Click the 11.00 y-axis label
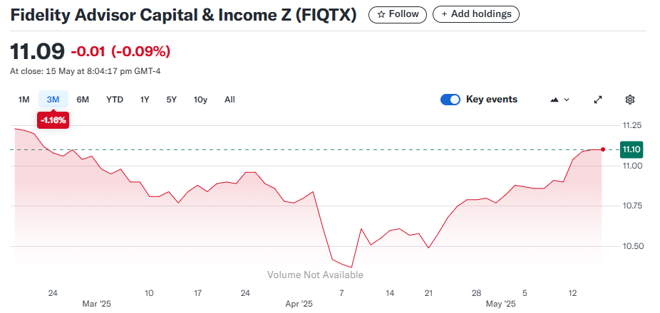 tap(631, 166)
